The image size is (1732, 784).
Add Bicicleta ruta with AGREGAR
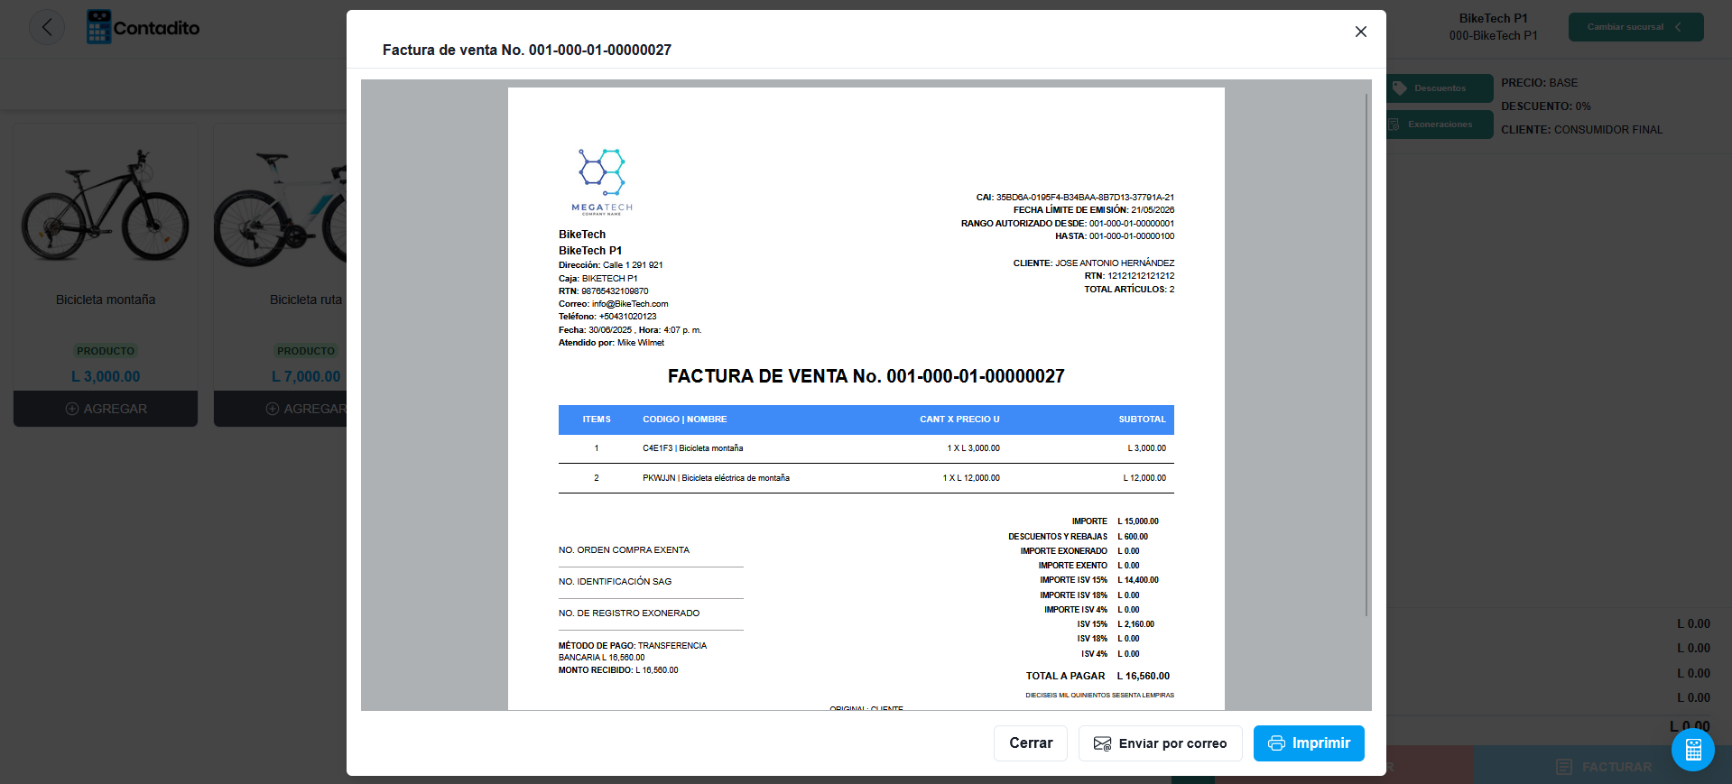[x=281, y=409]
